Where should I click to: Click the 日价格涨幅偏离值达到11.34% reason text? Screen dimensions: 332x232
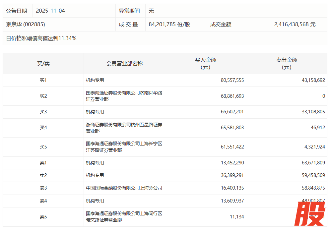tap(41, 38)
